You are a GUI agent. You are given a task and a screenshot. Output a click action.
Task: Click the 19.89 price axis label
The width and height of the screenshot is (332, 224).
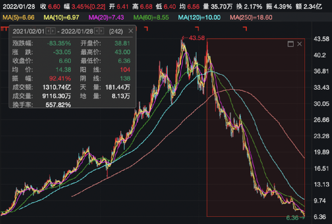(x=321, y=152)
